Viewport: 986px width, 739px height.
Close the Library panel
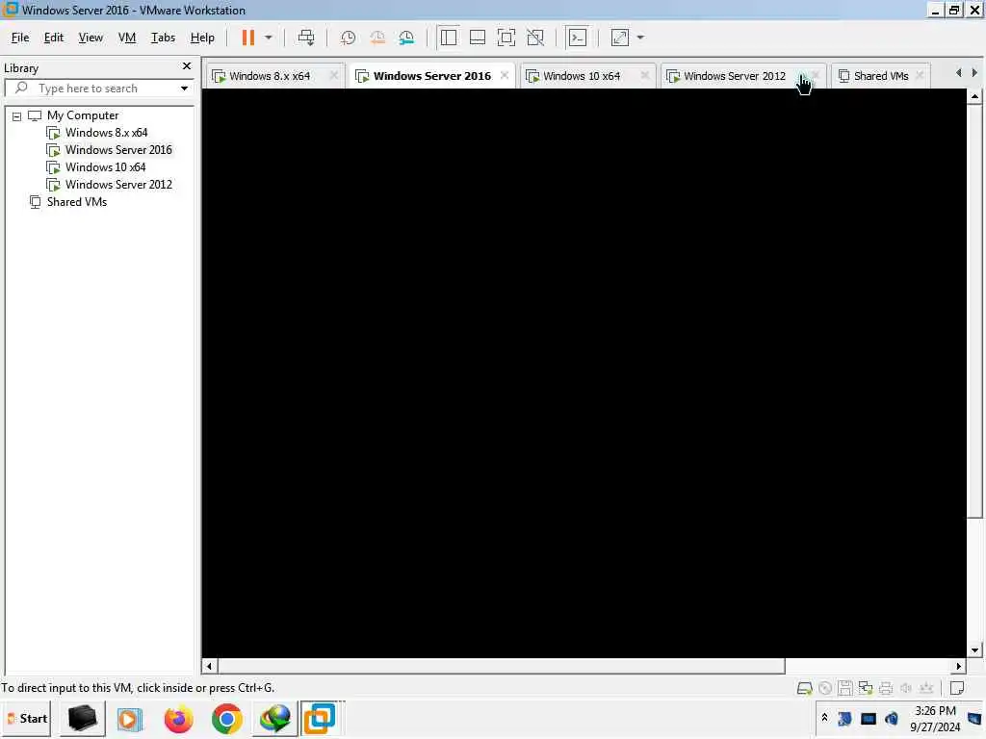(187, 66)
